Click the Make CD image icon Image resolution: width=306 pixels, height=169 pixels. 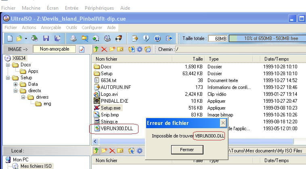click(73, 38)
